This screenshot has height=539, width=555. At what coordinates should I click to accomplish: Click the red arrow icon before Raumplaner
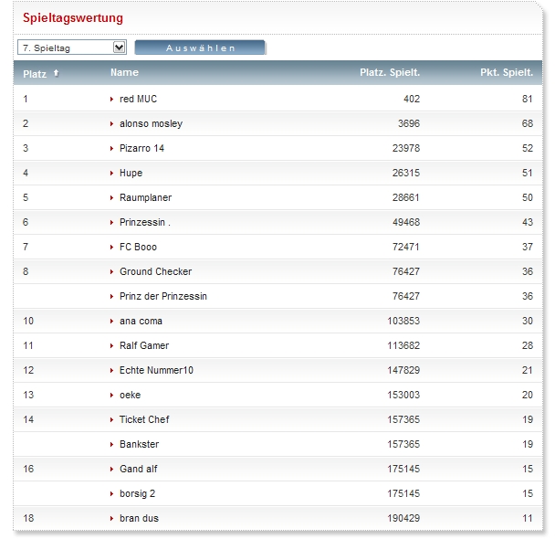[x=112, y=197]
